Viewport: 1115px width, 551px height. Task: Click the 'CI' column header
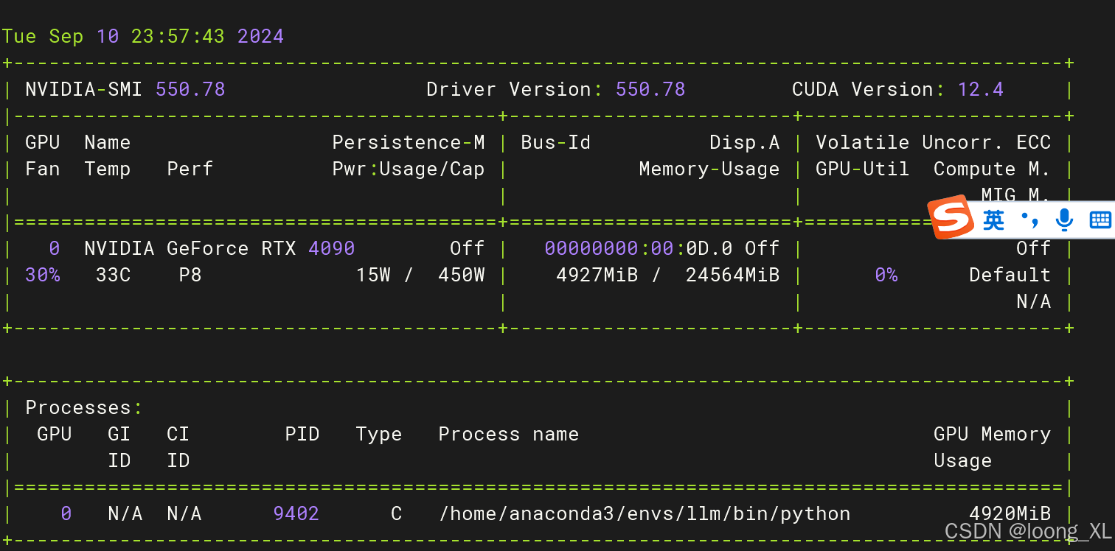[x=178, y=434]
